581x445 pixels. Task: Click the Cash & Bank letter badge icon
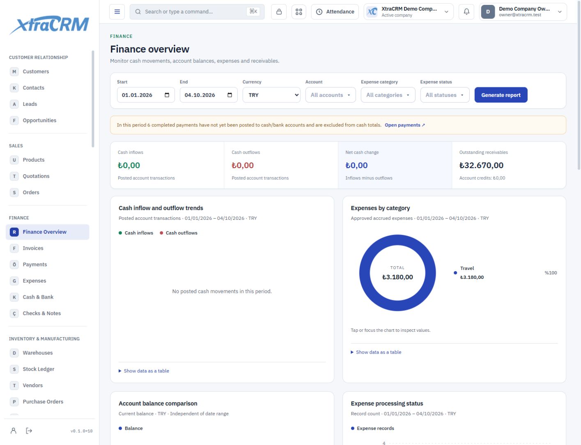pyautogui.click(x=14, y=297)
